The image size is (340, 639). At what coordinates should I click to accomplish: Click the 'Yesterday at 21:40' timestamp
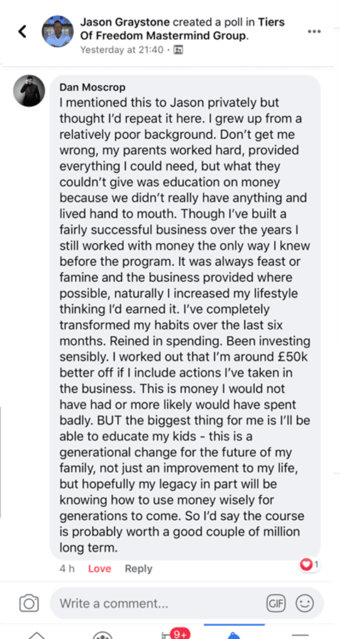[121, 50]
